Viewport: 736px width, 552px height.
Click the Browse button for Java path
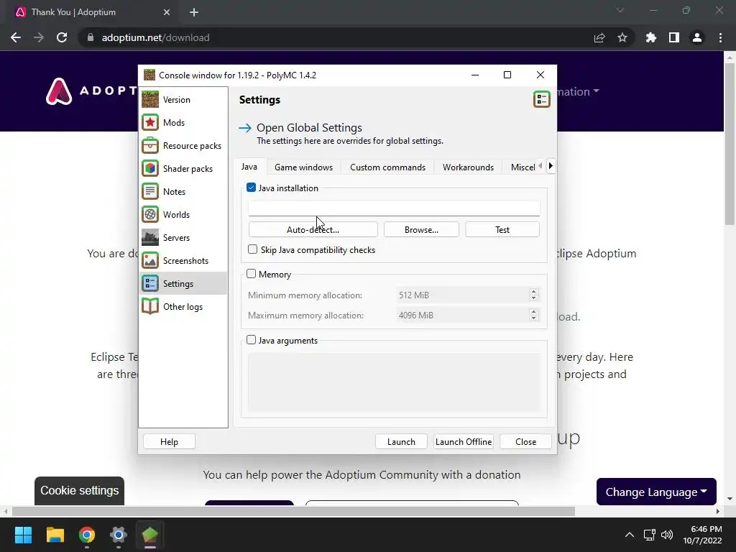click(421, 229)
